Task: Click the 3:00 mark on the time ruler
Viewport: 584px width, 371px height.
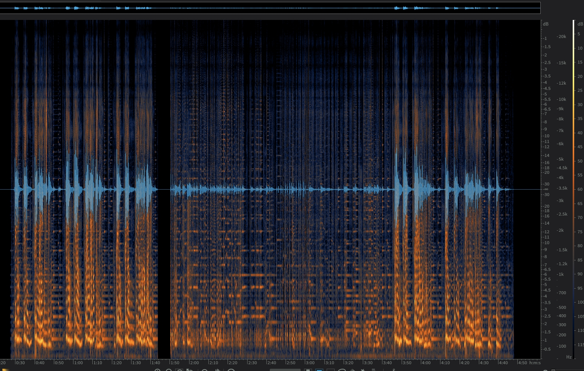Action: click(310, 363)
